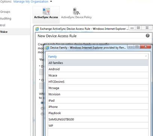
Task: Select the All families row
Action: tap(98, 63)
